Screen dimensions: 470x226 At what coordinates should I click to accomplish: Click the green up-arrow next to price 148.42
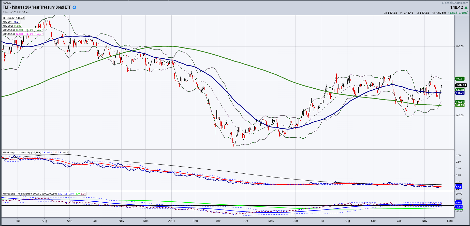[x=466, y=8]
